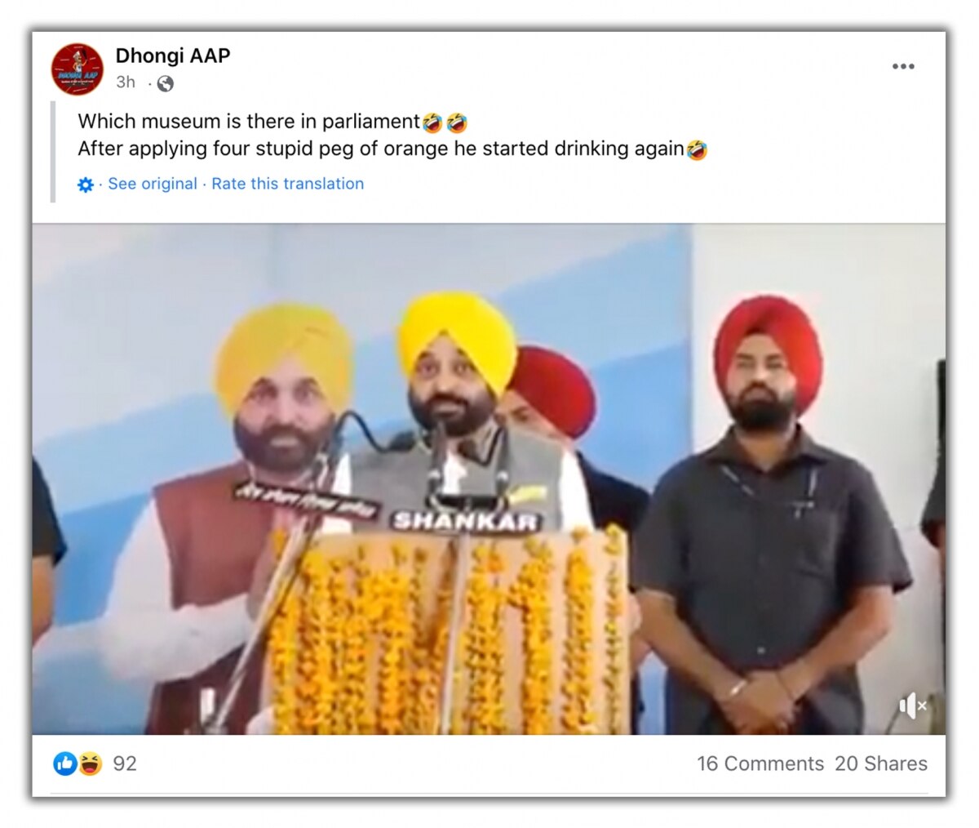Open the 92 reactions count
Viewport: 979px width, 828px height.
tap(125, 763)
